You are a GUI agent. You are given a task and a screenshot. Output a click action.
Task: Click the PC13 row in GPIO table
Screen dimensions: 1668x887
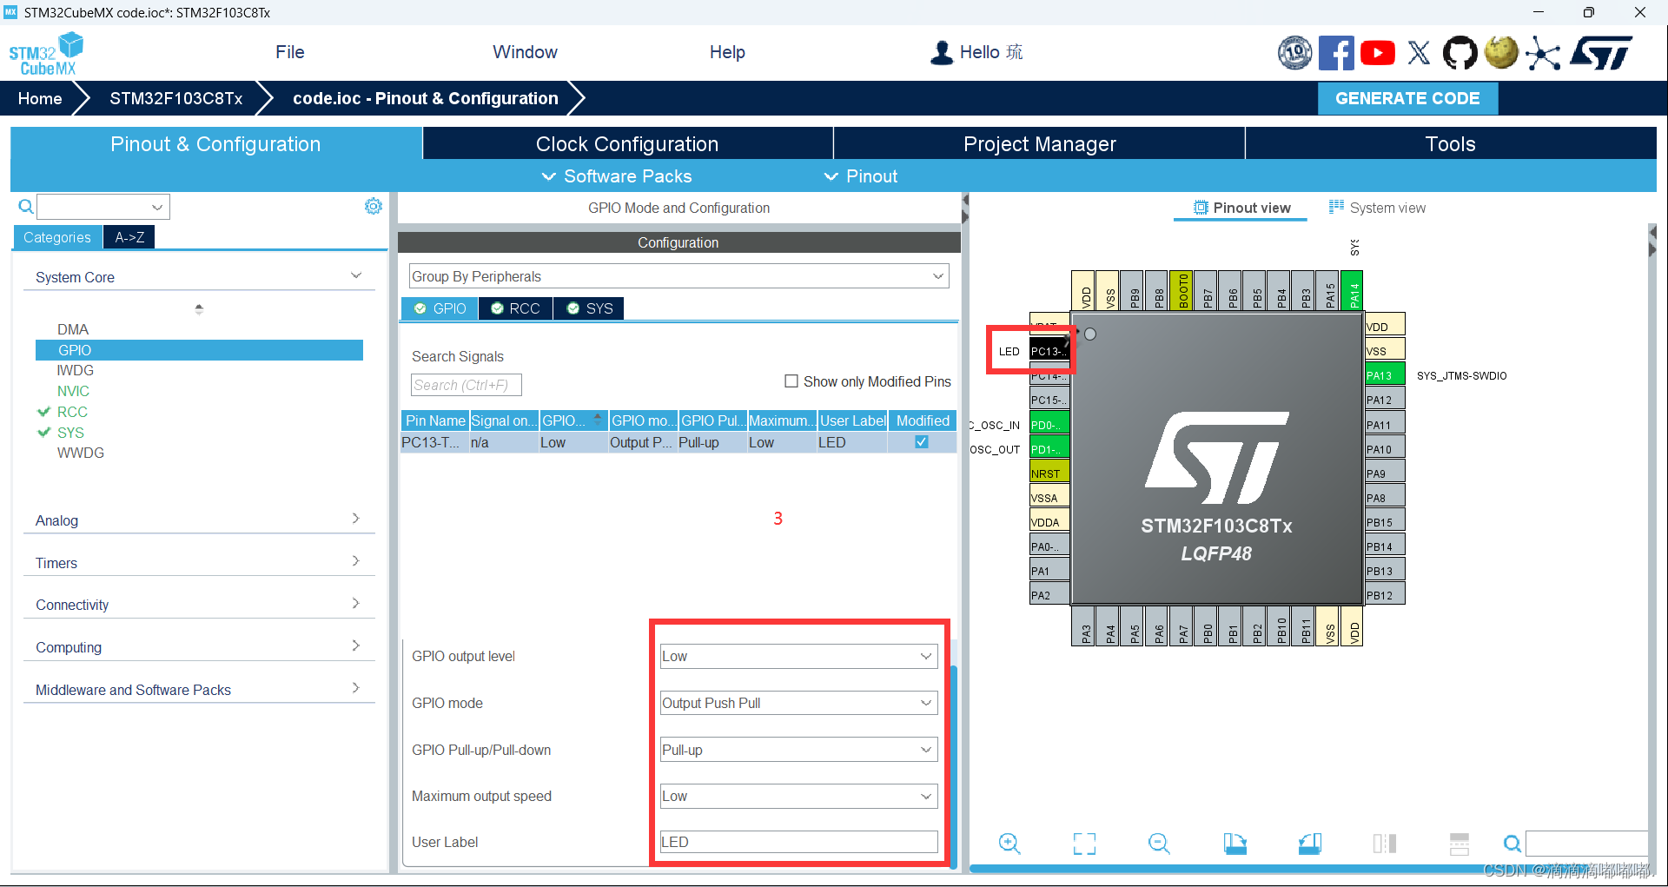click(x=678, y=442)
